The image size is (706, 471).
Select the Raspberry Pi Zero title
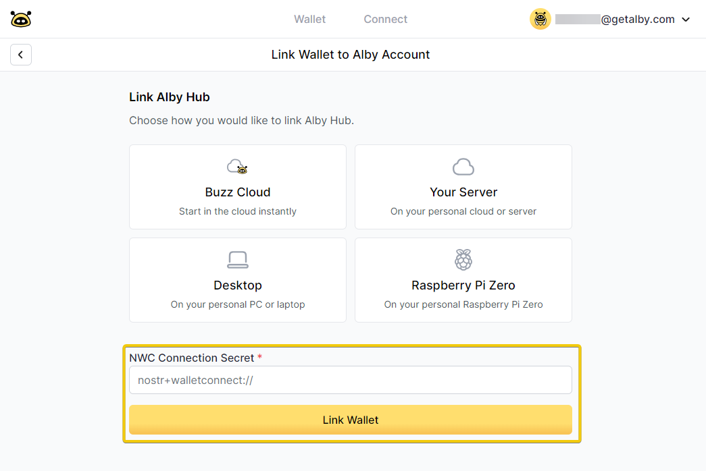[463, 285]
